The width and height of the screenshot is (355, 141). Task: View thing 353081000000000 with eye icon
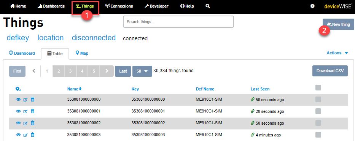18,100
